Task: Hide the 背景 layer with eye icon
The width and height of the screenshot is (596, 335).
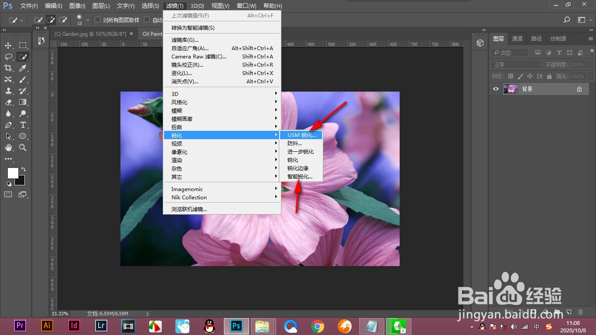Action: tap(496, 89)
